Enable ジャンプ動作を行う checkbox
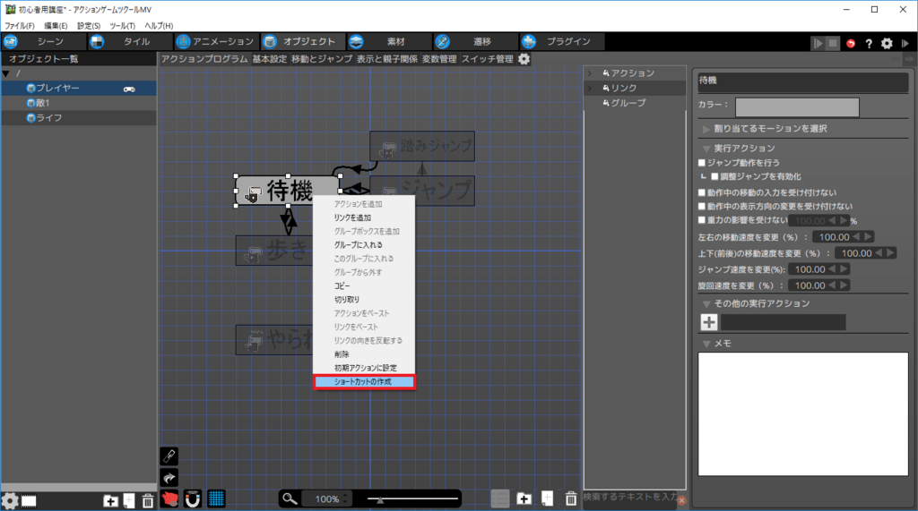918x511 pixels. click(702, 163)
